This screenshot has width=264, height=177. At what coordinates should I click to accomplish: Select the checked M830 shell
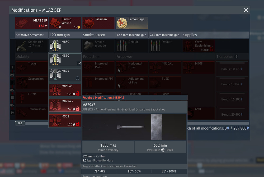[x=65, y=60]
